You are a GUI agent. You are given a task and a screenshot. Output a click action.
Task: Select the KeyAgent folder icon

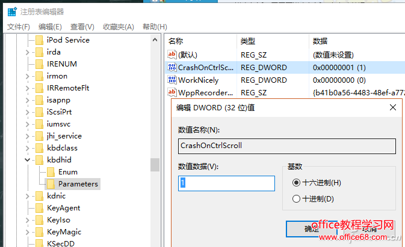tap(39, 208)
